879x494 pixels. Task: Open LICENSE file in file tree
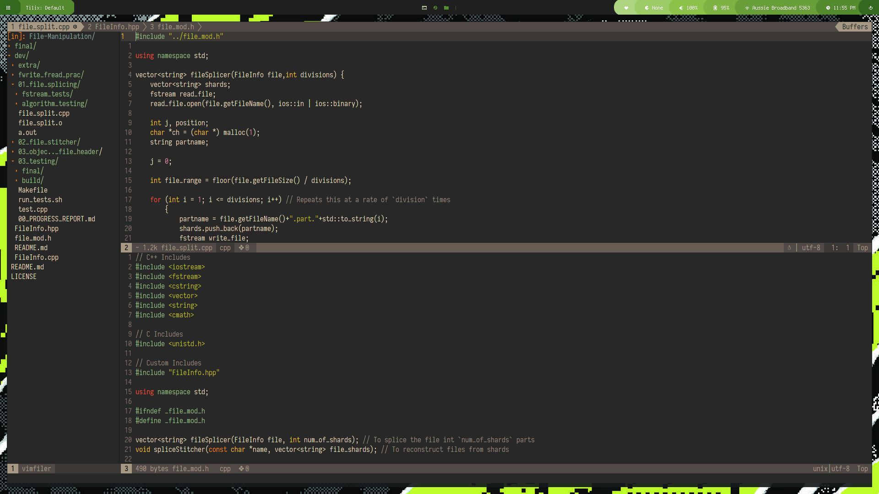[24, 277]
